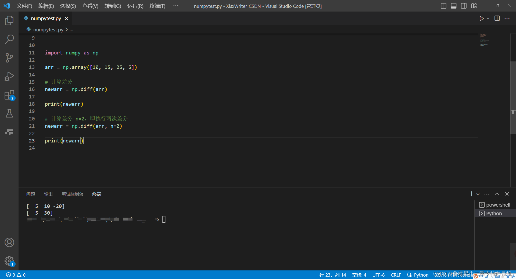Close the numpytest.py tab
516x279 pixels.
click(66, 19)
